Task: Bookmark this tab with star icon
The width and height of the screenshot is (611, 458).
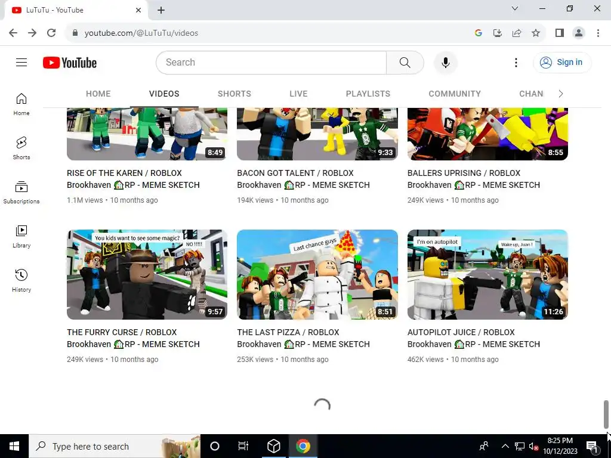Action: pos(536,33)
